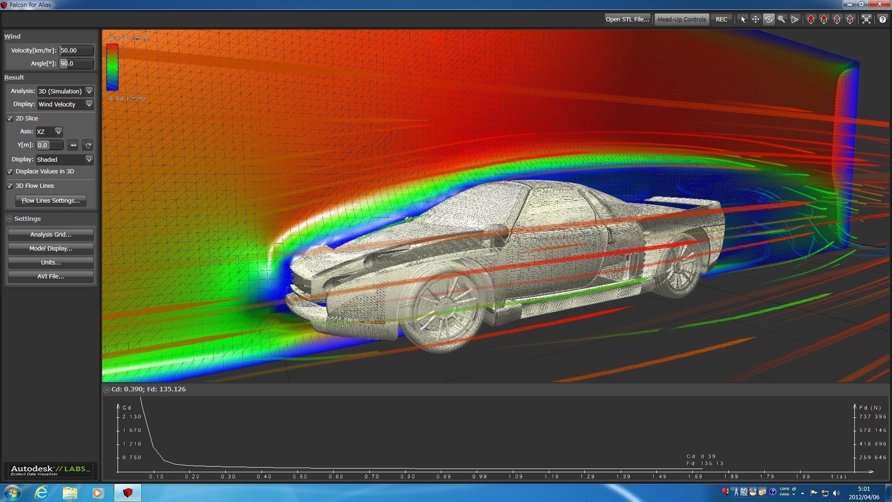The height and width of the screenshot is (502, 892).
Task: Click the IME tools toolbox icon
Action: (762, 492)
